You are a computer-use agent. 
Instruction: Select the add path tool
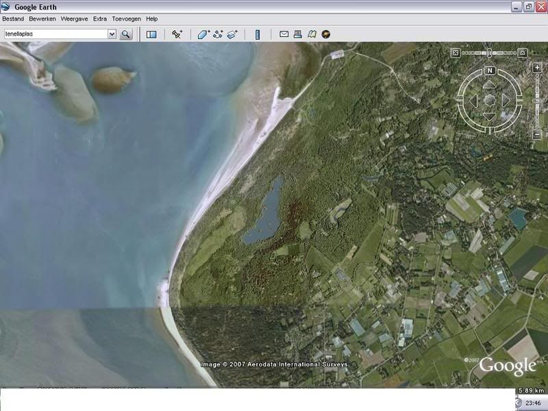click(x=219, y=34)
